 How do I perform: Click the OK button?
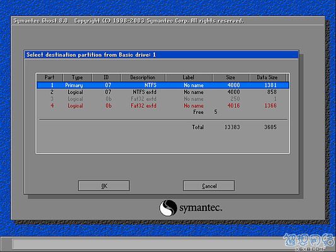click(x=104, y=186)
